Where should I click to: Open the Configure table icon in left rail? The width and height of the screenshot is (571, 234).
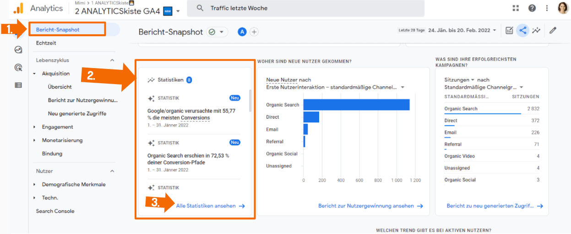[x=18, y=85]
